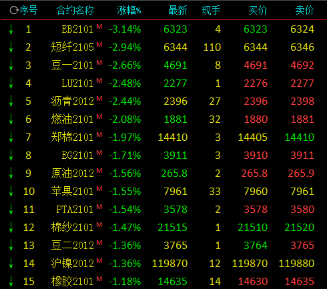Select contract 苹果2101
327x289 pixels.
click(x=72, y=192)
